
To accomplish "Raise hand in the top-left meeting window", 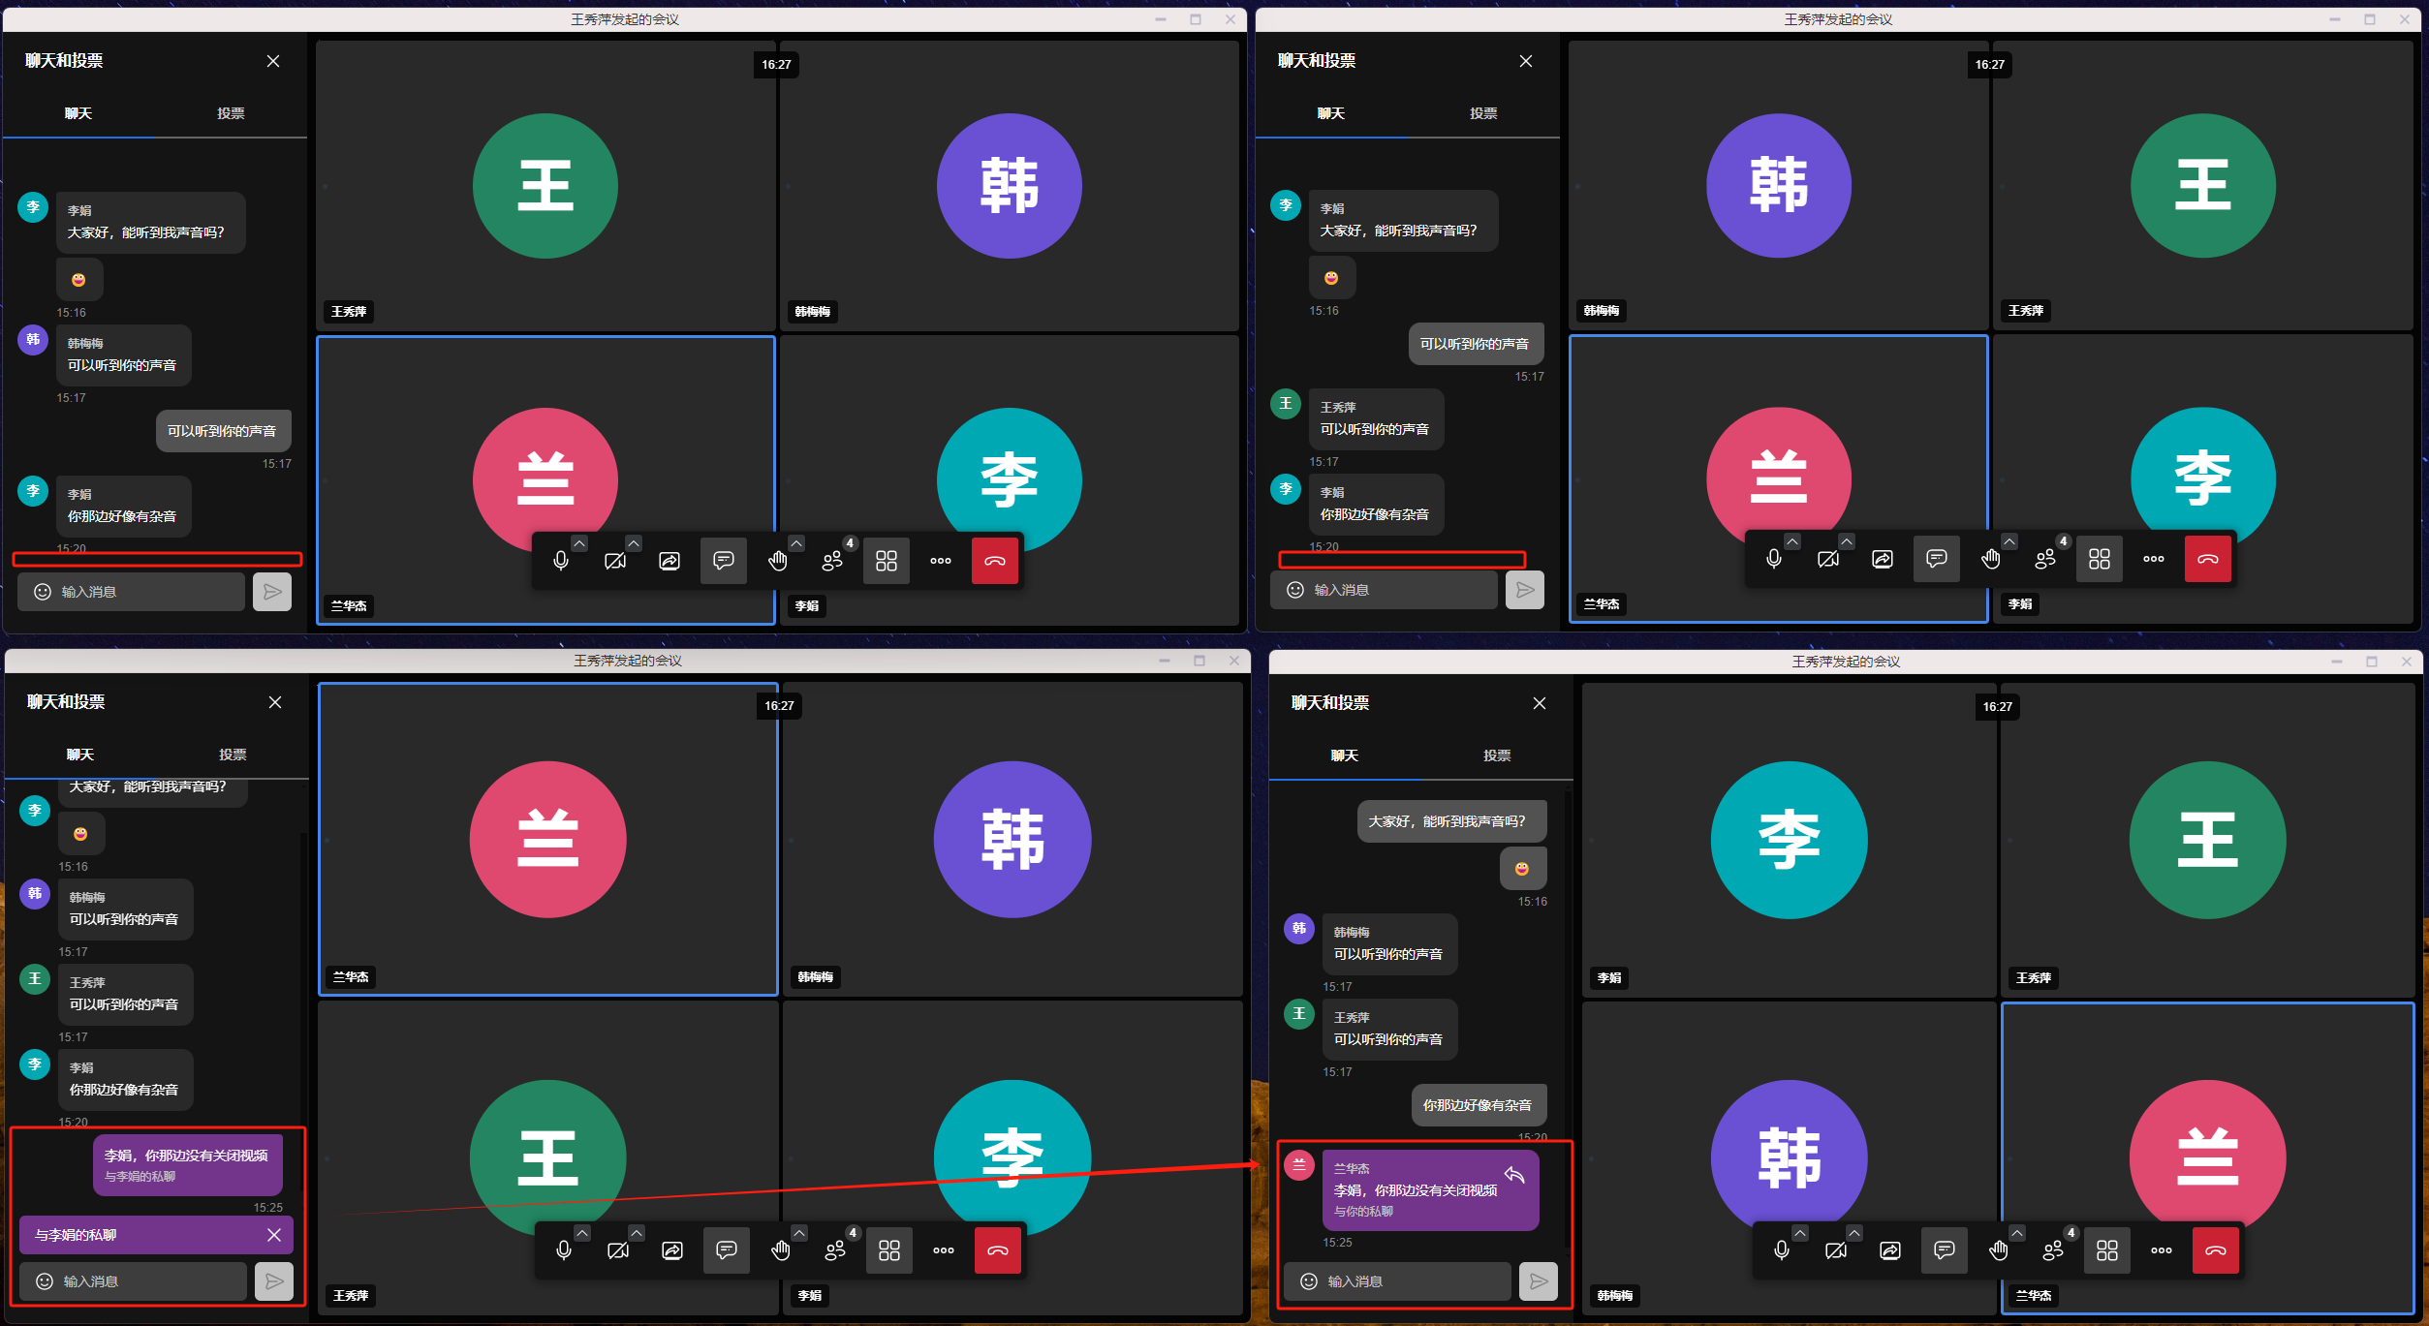I will [x=778, y=561].
